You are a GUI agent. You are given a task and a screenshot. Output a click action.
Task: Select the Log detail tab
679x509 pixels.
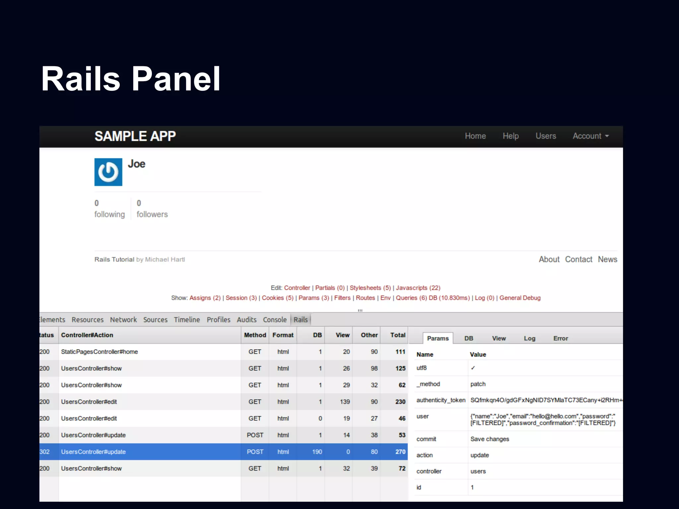coord(529,338)
